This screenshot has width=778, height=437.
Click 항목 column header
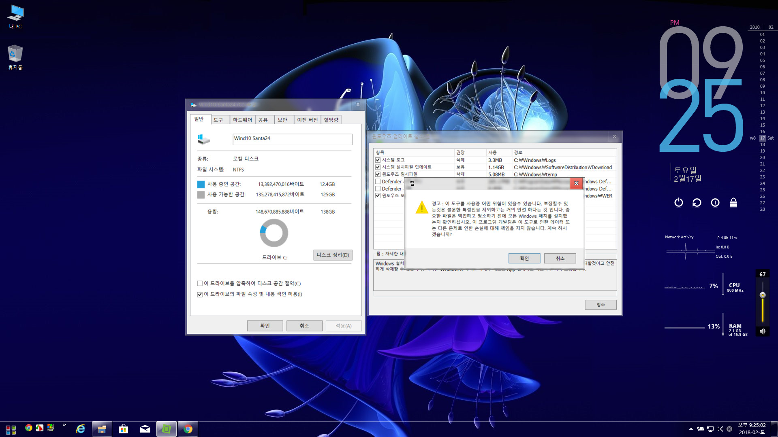pyautogui.click(x=414, y=153)
